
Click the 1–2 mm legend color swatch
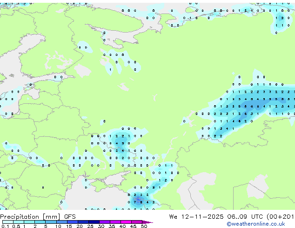(x=29, y=222)
